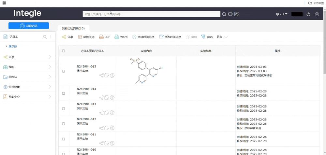Image resolution: width=326 pixels, height=155 pixels.
Task: Click the power logout icon
Action: [x=308, y=14]
